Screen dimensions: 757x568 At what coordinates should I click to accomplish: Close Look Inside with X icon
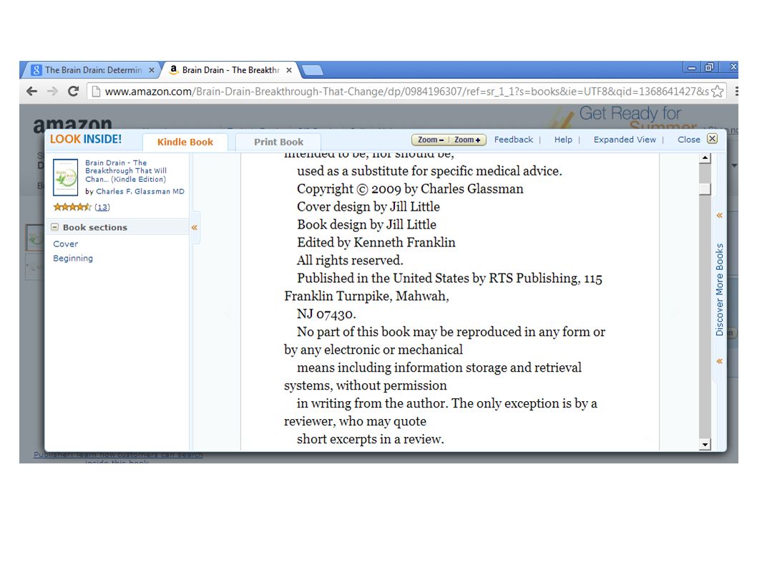712,139
